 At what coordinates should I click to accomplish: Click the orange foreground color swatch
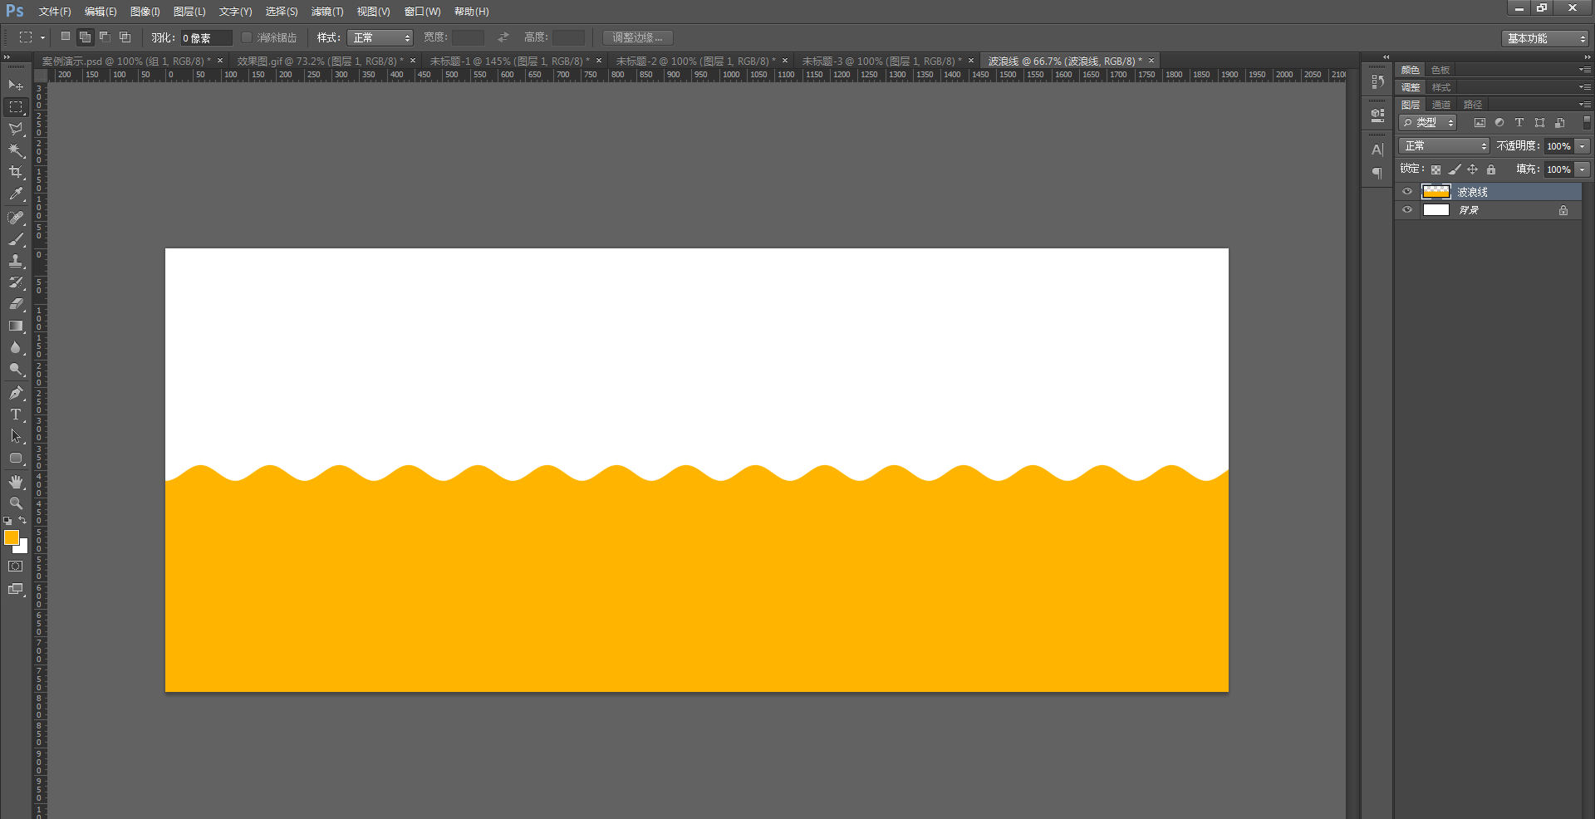click(11, 537)
